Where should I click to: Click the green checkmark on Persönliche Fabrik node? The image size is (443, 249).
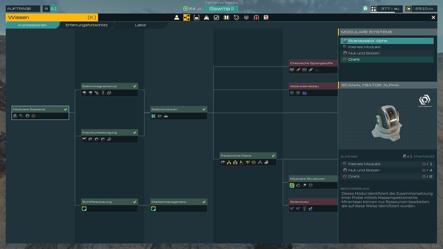(x=273, y=156)
